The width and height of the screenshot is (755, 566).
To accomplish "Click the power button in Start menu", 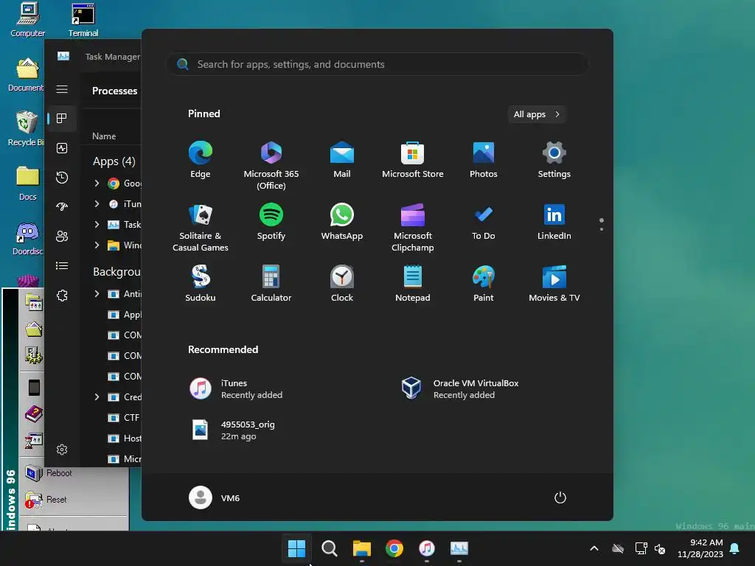I will [560, 497].
